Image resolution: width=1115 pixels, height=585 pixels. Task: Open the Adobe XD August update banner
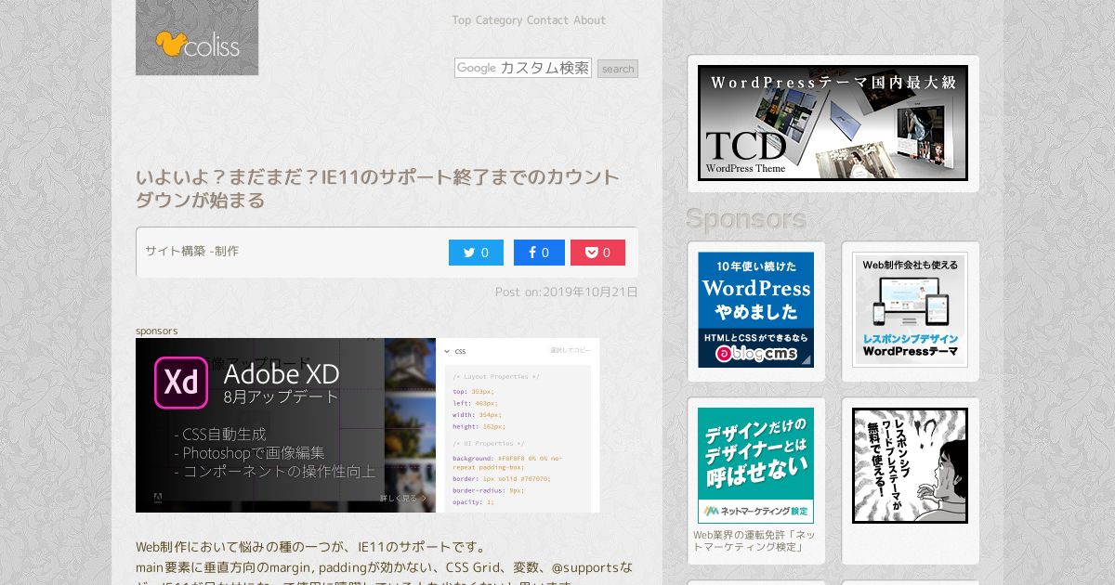pyautogui.click(x=368, y=425)
